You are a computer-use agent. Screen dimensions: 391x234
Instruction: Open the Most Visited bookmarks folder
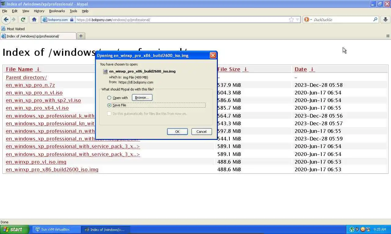[x=13, y=29]
